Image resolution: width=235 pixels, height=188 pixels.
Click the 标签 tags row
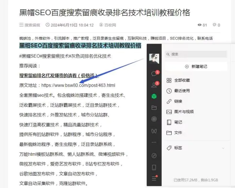[196, 148]
